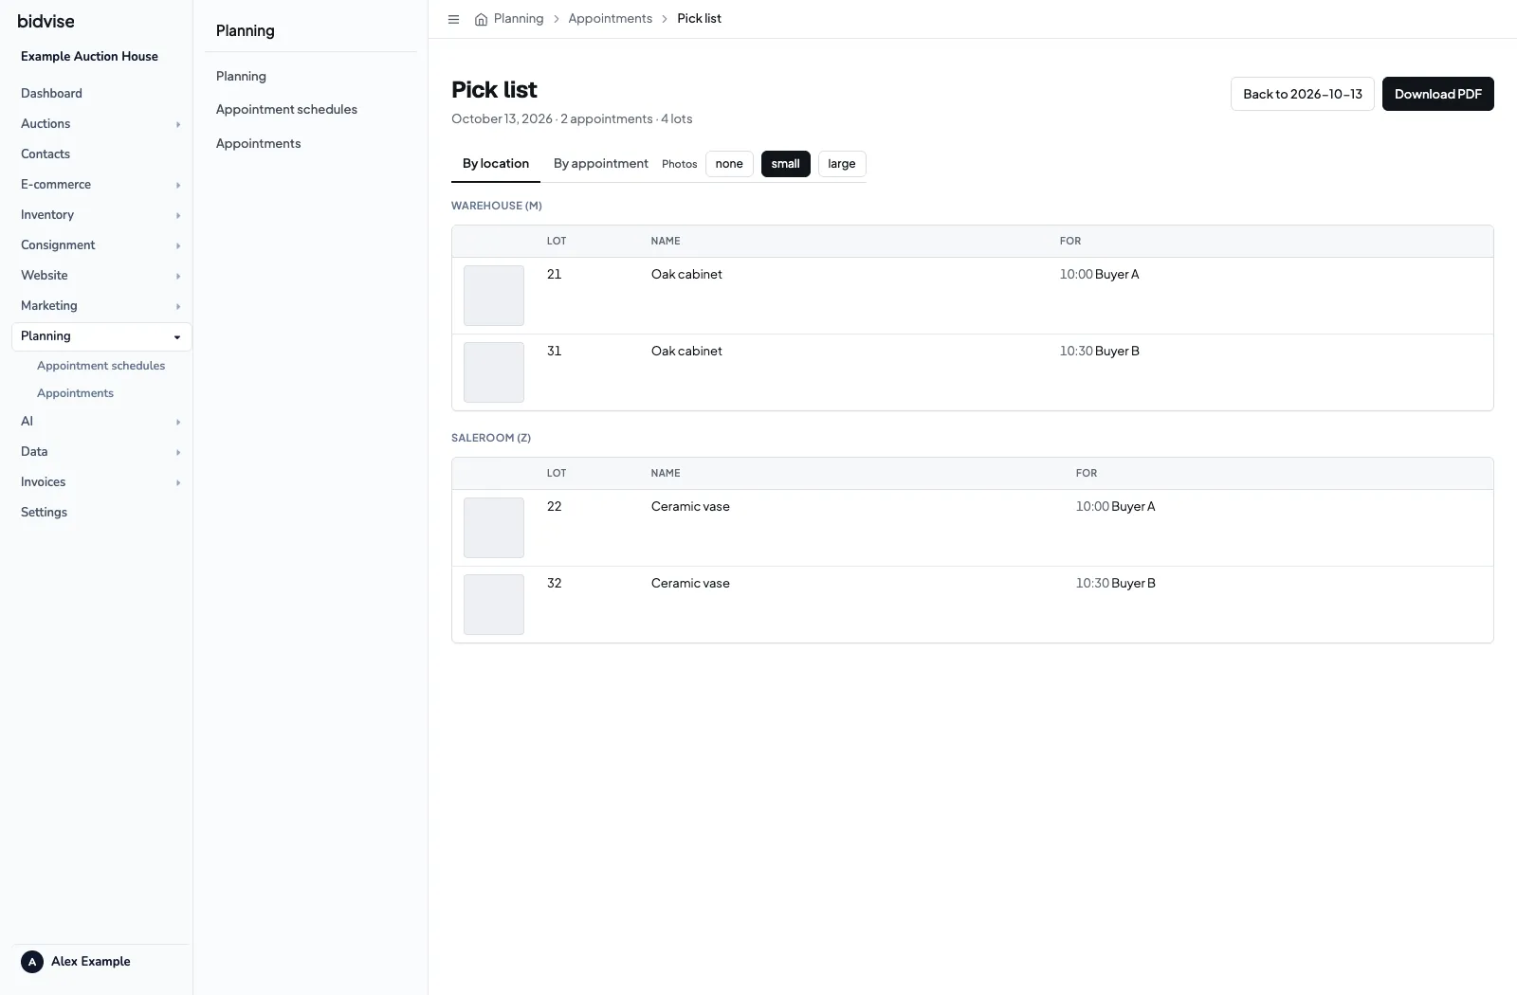Viewport: 1517px width, 995px height.
Task: Click the photo thumbnail for lot 21
Action: click(x=494, y=296)
